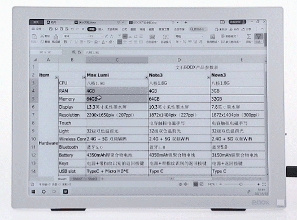This screenshot has height=220, width=297.
Task: Click the horizontal scrollbar thumb
Action: click(193, 178)
